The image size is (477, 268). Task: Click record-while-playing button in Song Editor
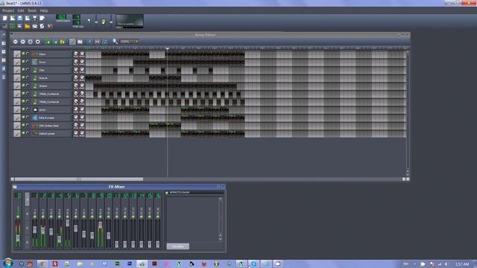[30, 42]
